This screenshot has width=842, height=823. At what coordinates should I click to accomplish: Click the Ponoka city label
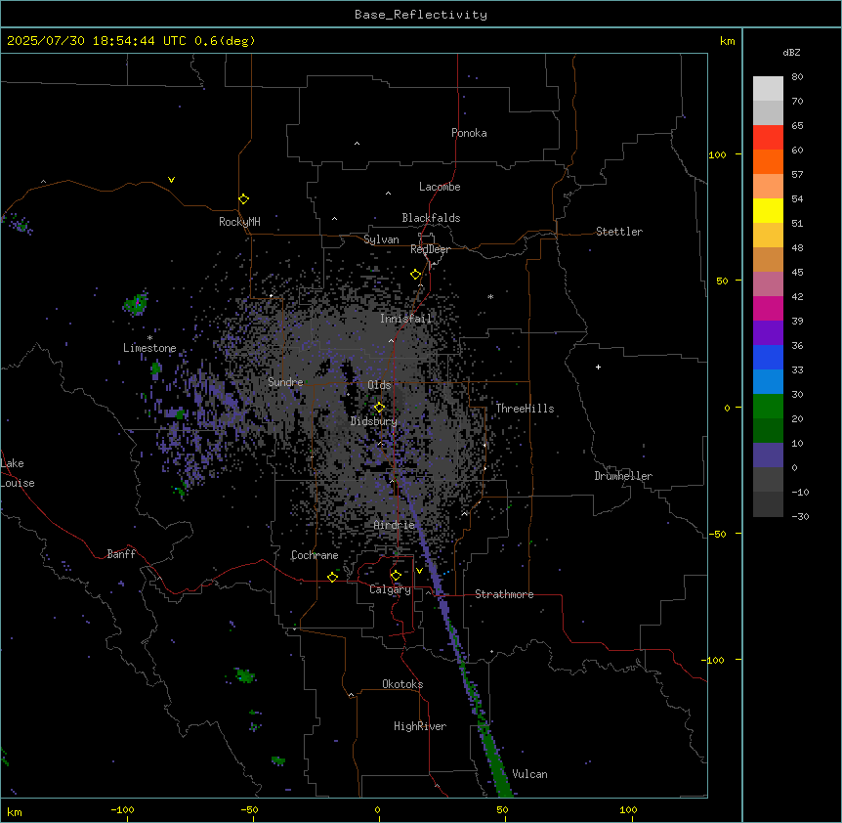(x=469, y=133)
